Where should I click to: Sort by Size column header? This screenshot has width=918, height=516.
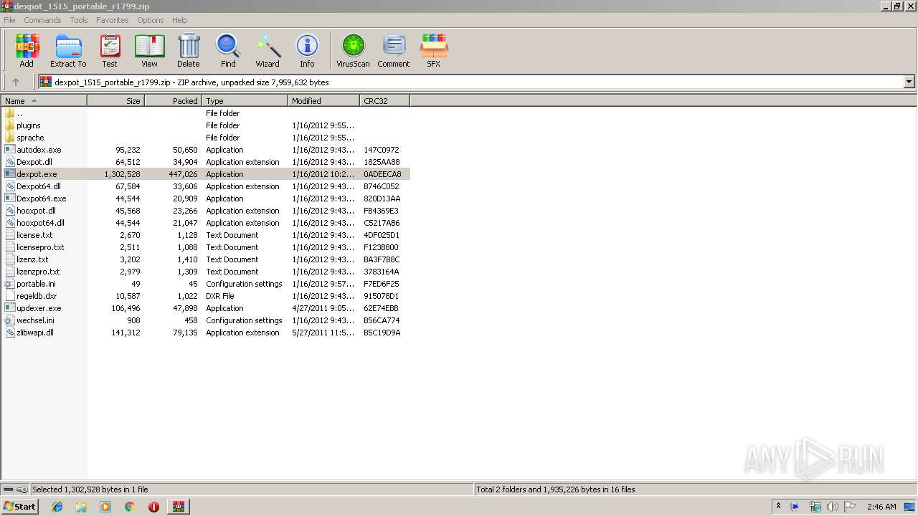[x=116, y=101]
